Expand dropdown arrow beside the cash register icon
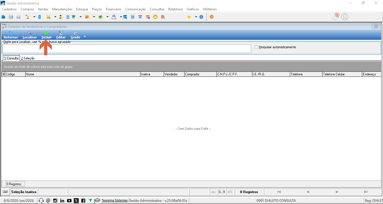383x204 pixels. (x=121, y=17)
